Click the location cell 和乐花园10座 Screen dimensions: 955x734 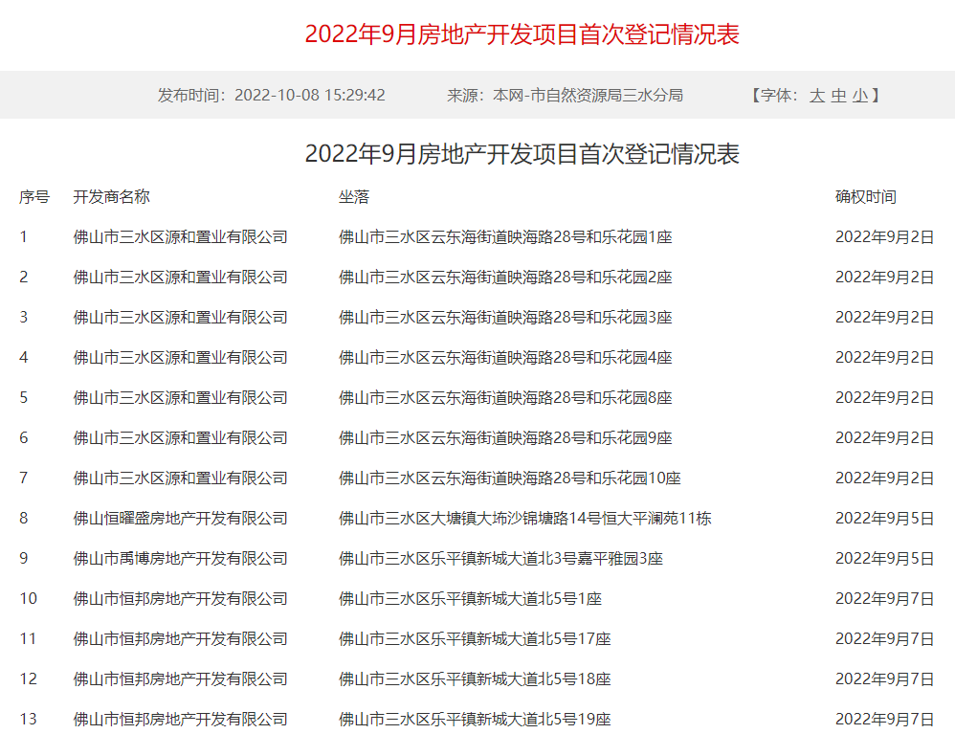pyautogui.click(x=509, y=478)
